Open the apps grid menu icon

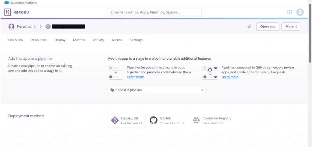pyautogui.click(x=289, y=12)
